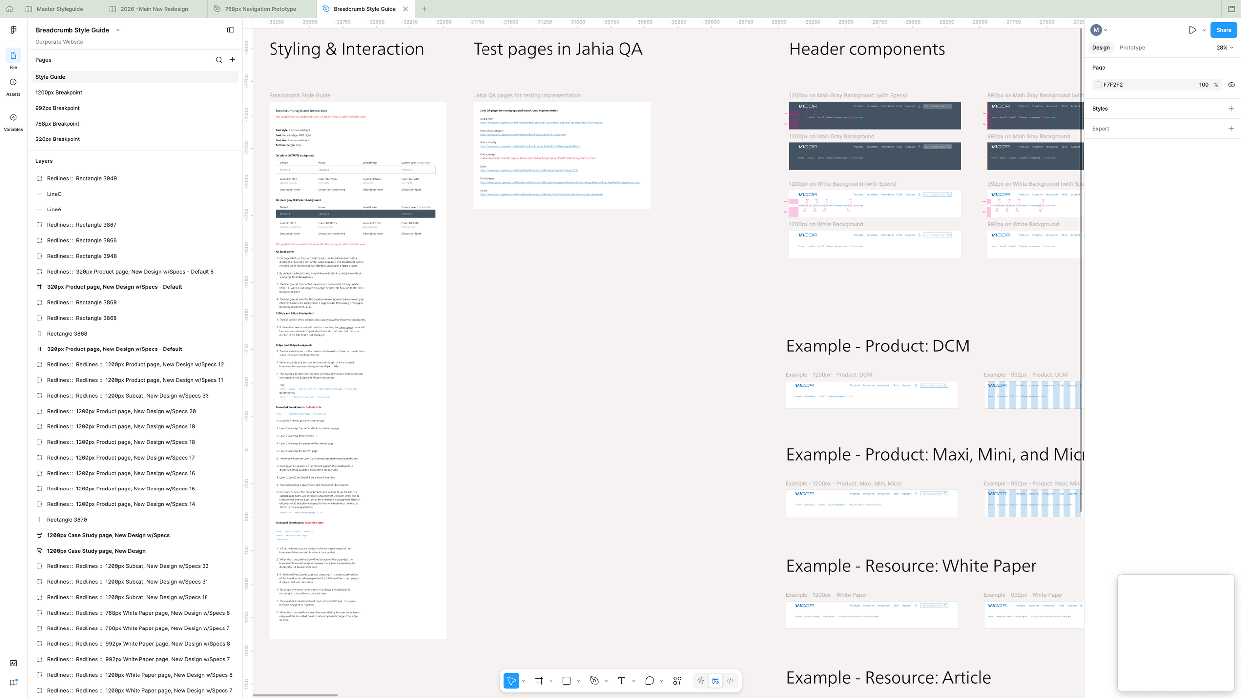The width and height of the screenshot is (1241, 698).
Task: Open the 28% zoom level dropdown
Action: (x=1224, y=48)
